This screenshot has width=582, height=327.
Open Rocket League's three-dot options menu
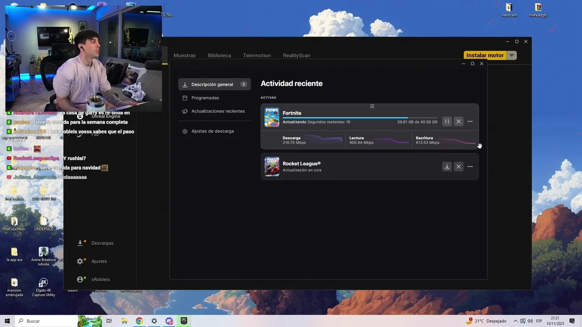coord(470,167)
